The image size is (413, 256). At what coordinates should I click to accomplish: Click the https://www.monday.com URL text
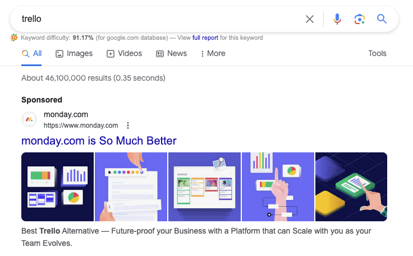[x=81, y=125]
